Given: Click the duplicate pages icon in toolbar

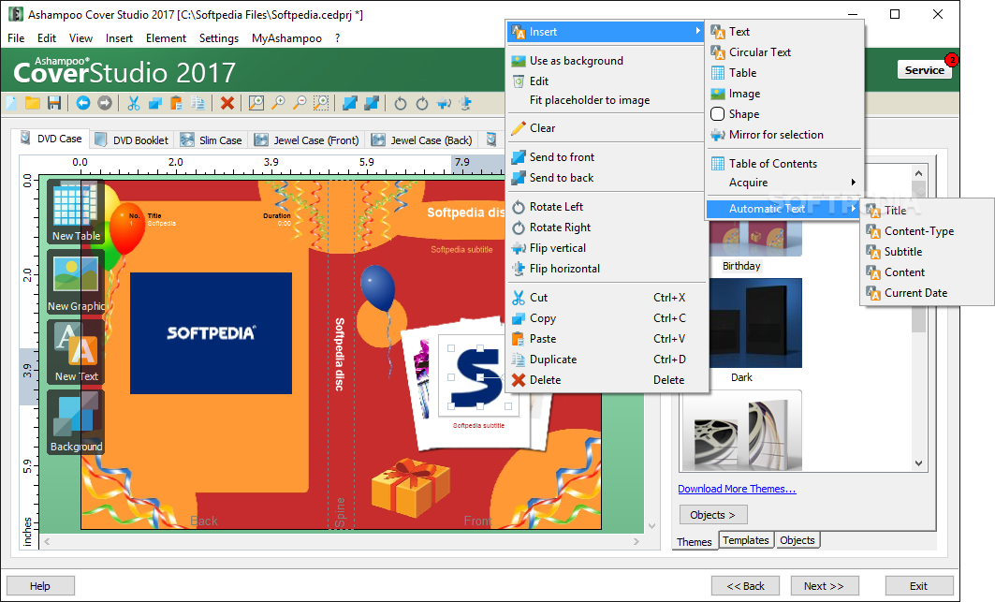Looking at the screenshot, I should click(x=198, y=103).
